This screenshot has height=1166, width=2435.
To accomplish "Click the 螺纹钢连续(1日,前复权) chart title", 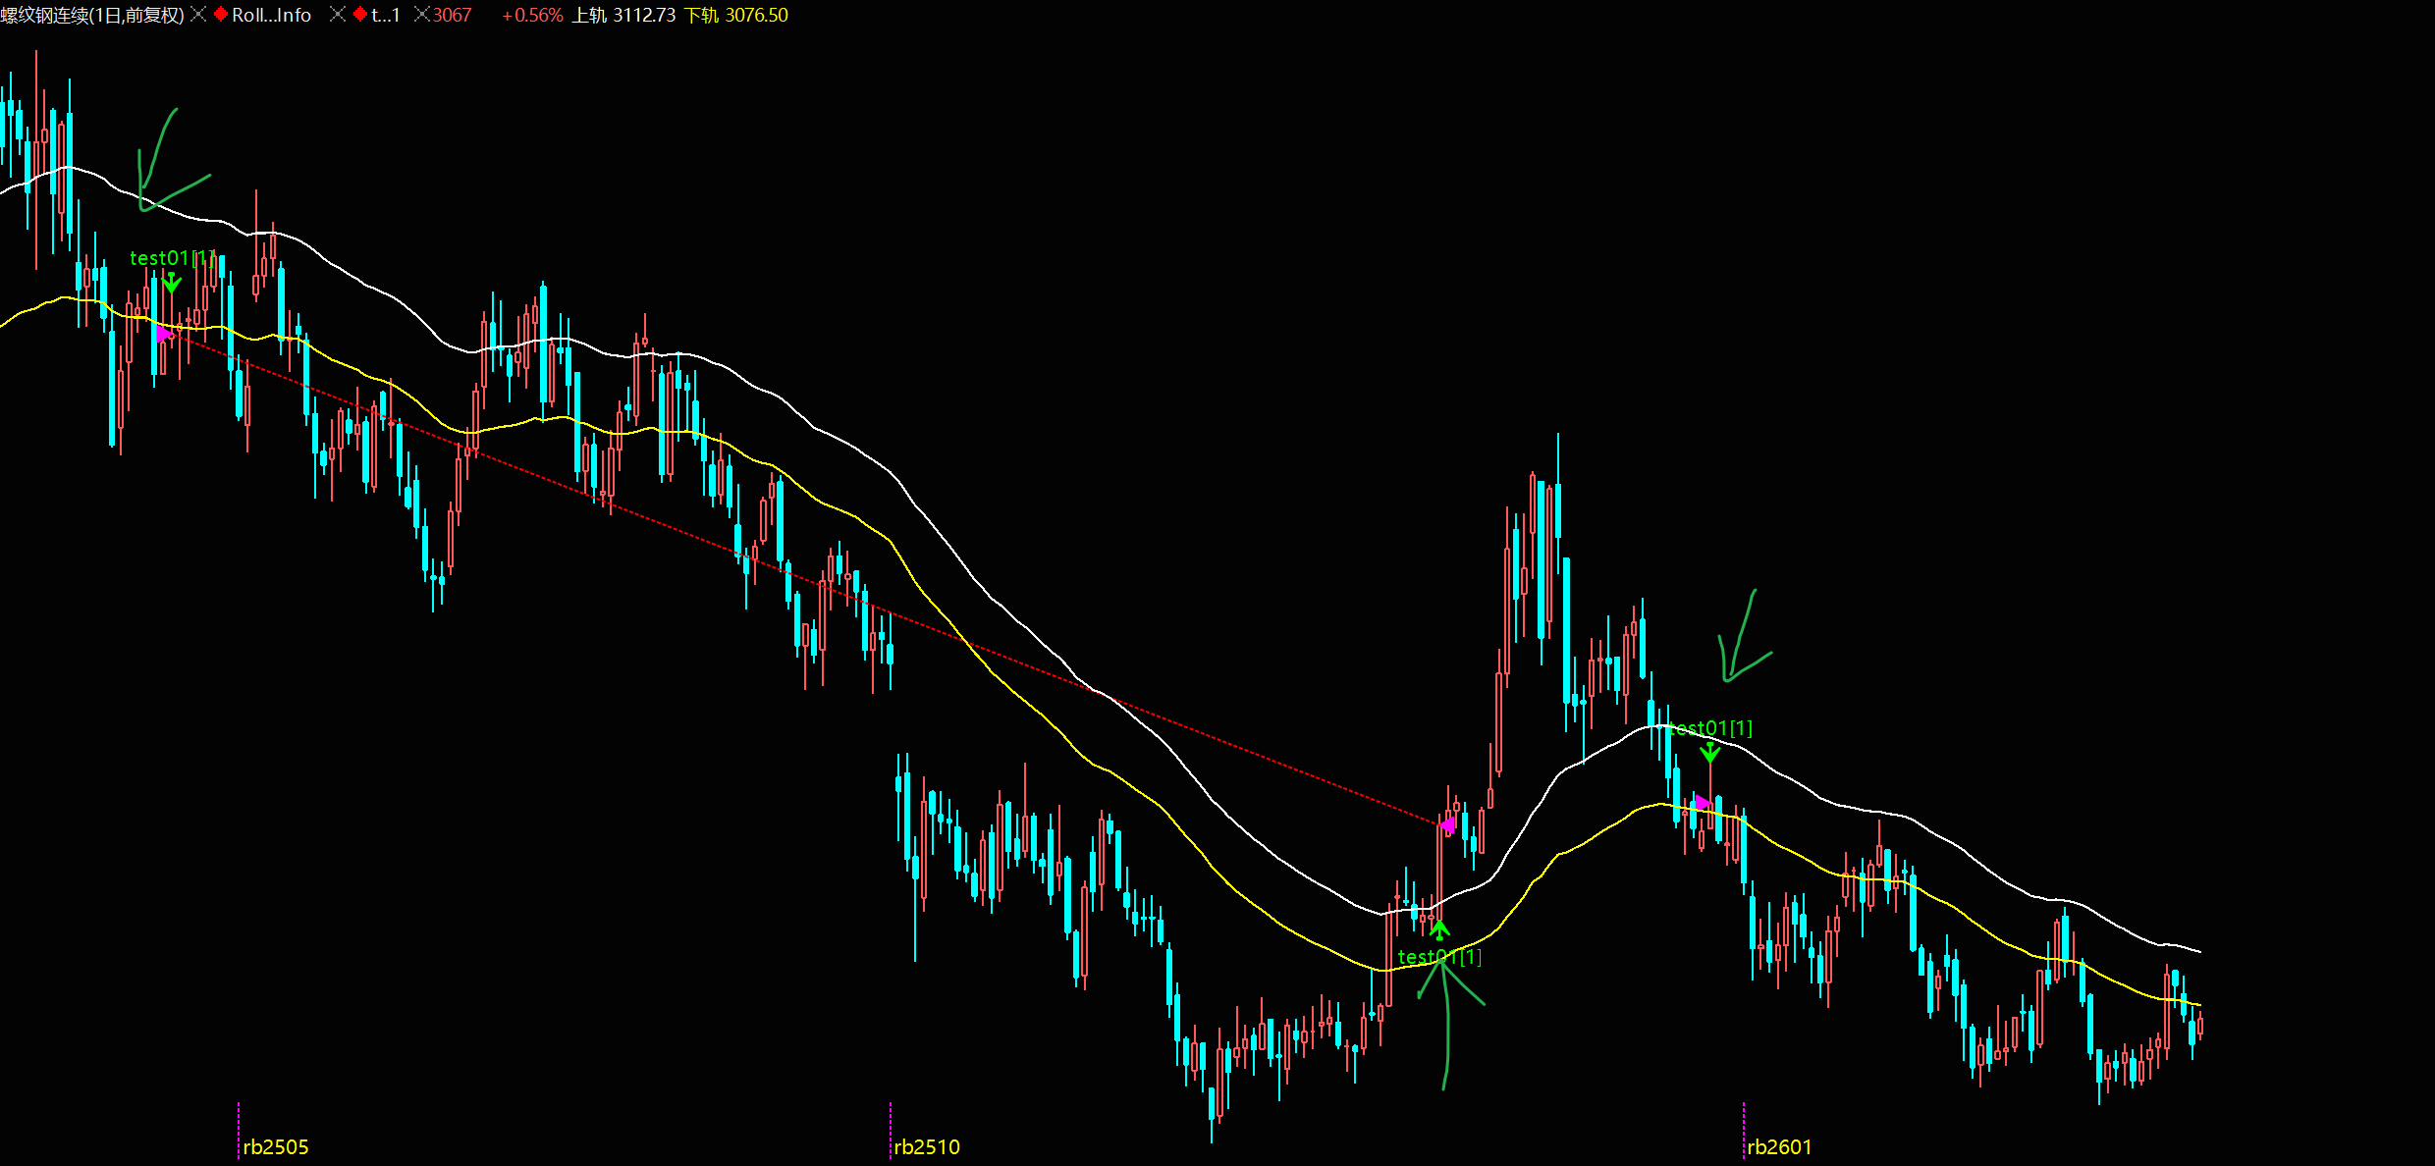I will pos(92,15).
